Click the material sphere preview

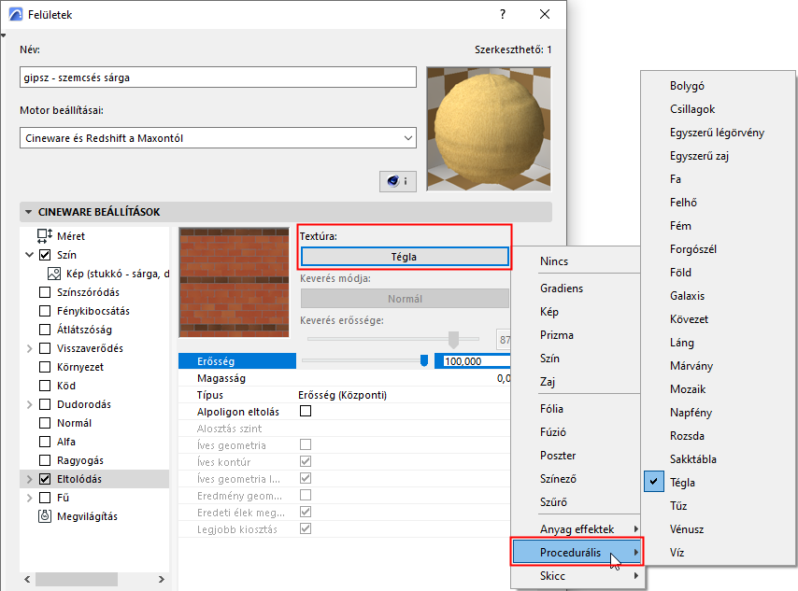coord(489,129)
